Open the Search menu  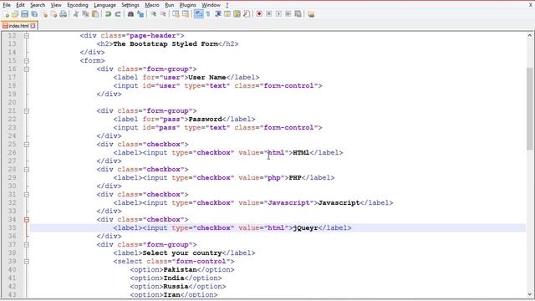click(38, 5)
